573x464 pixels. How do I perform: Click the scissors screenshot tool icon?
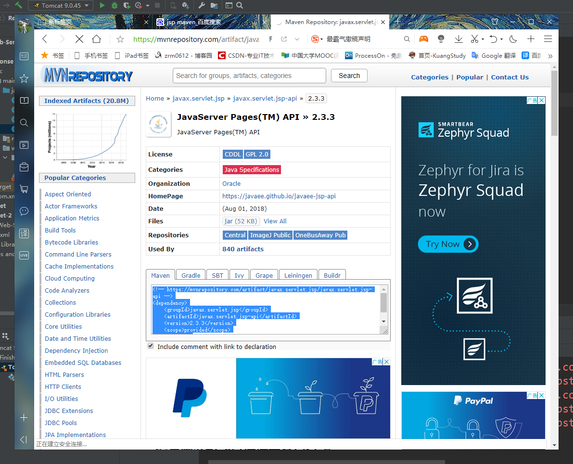475,39
